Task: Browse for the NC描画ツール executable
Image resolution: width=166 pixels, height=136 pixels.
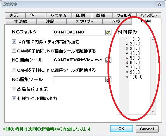Action: (x=108, y=60)
